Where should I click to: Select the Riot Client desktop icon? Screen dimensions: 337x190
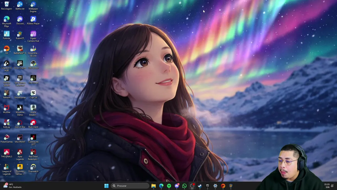33,124
